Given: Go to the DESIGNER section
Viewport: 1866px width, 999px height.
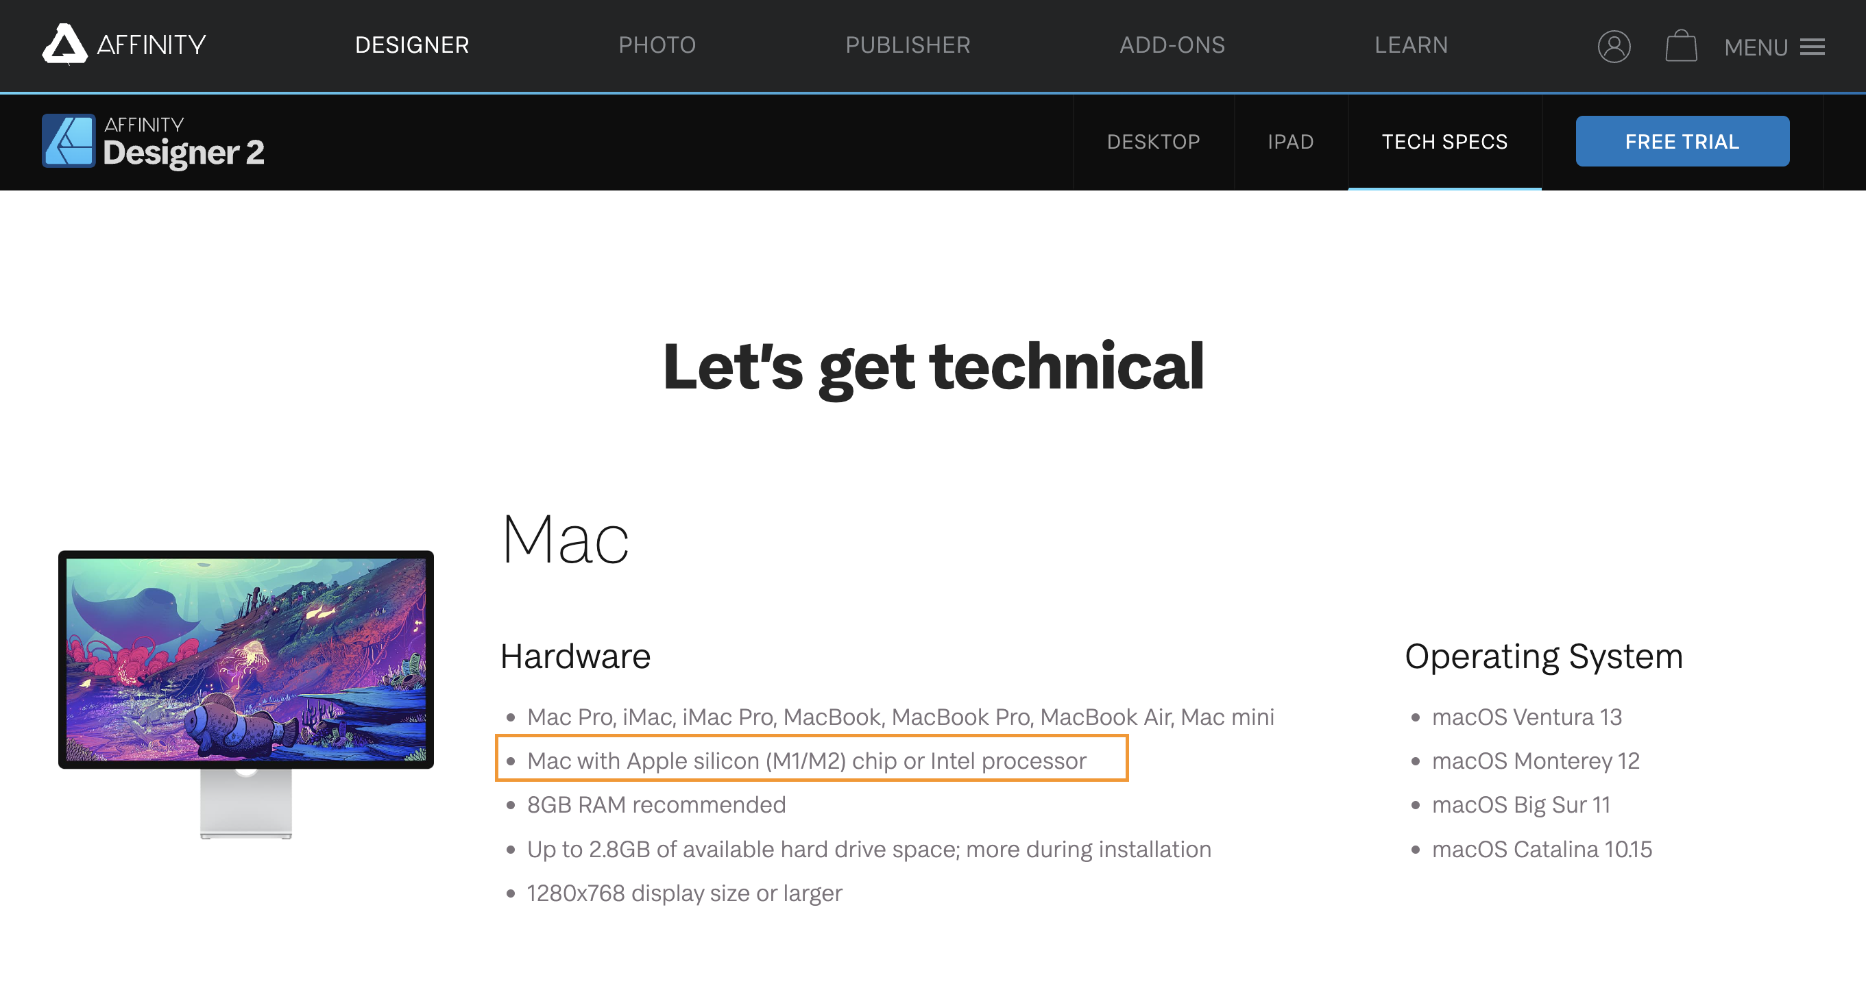Looking at the screenshot, I should pyautogui.click(x=412, y=45).
